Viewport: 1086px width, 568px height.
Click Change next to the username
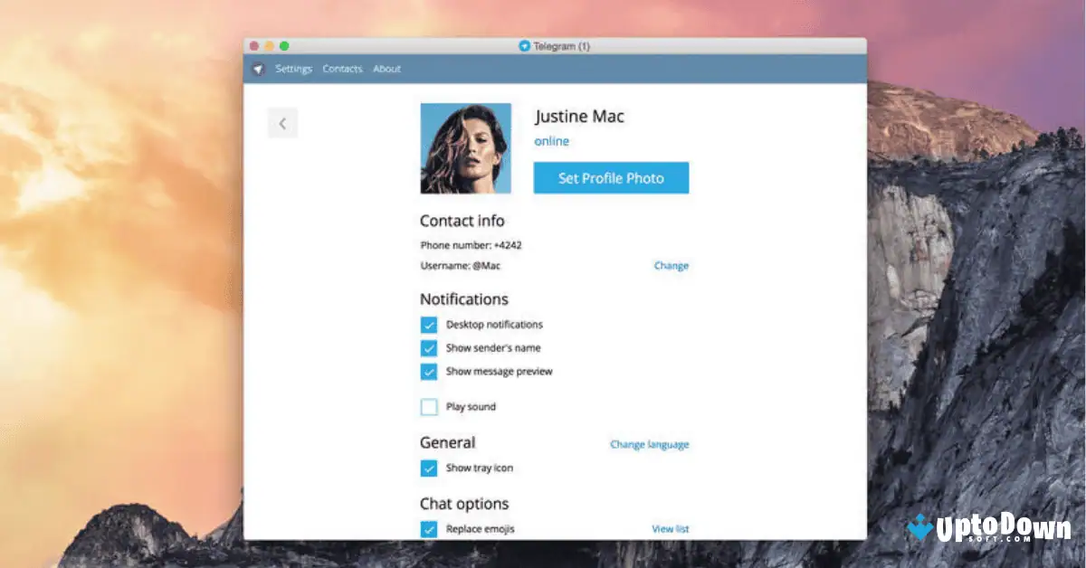(671, 265)
